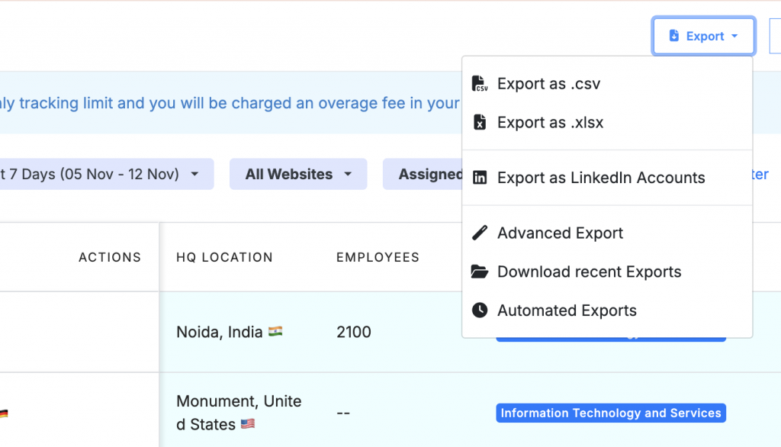781x447 pixels.
Task: Open the Export dropdown button
Action: click(x=703, y=36)
